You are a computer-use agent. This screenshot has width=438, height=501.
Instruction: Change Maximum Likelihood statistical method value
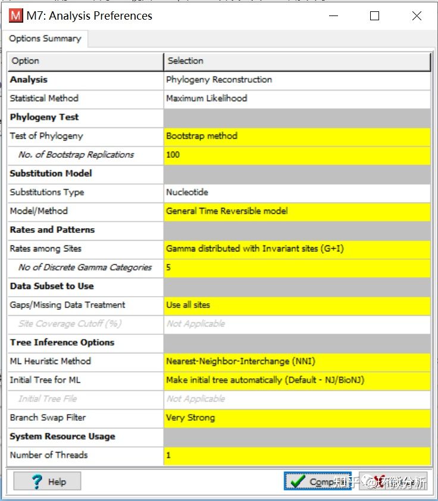(x=297, y=98)
